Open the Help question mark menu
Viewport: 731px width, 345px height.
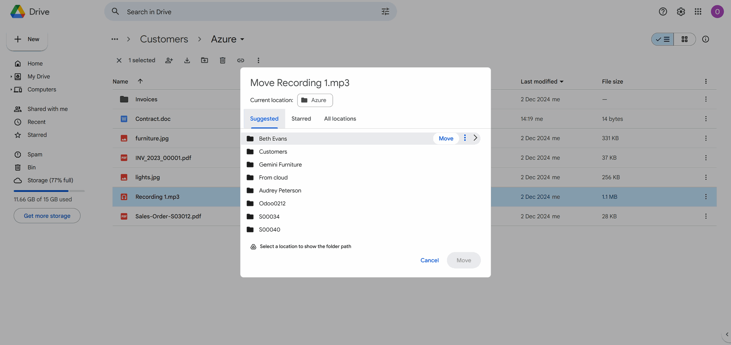[663, 12]
